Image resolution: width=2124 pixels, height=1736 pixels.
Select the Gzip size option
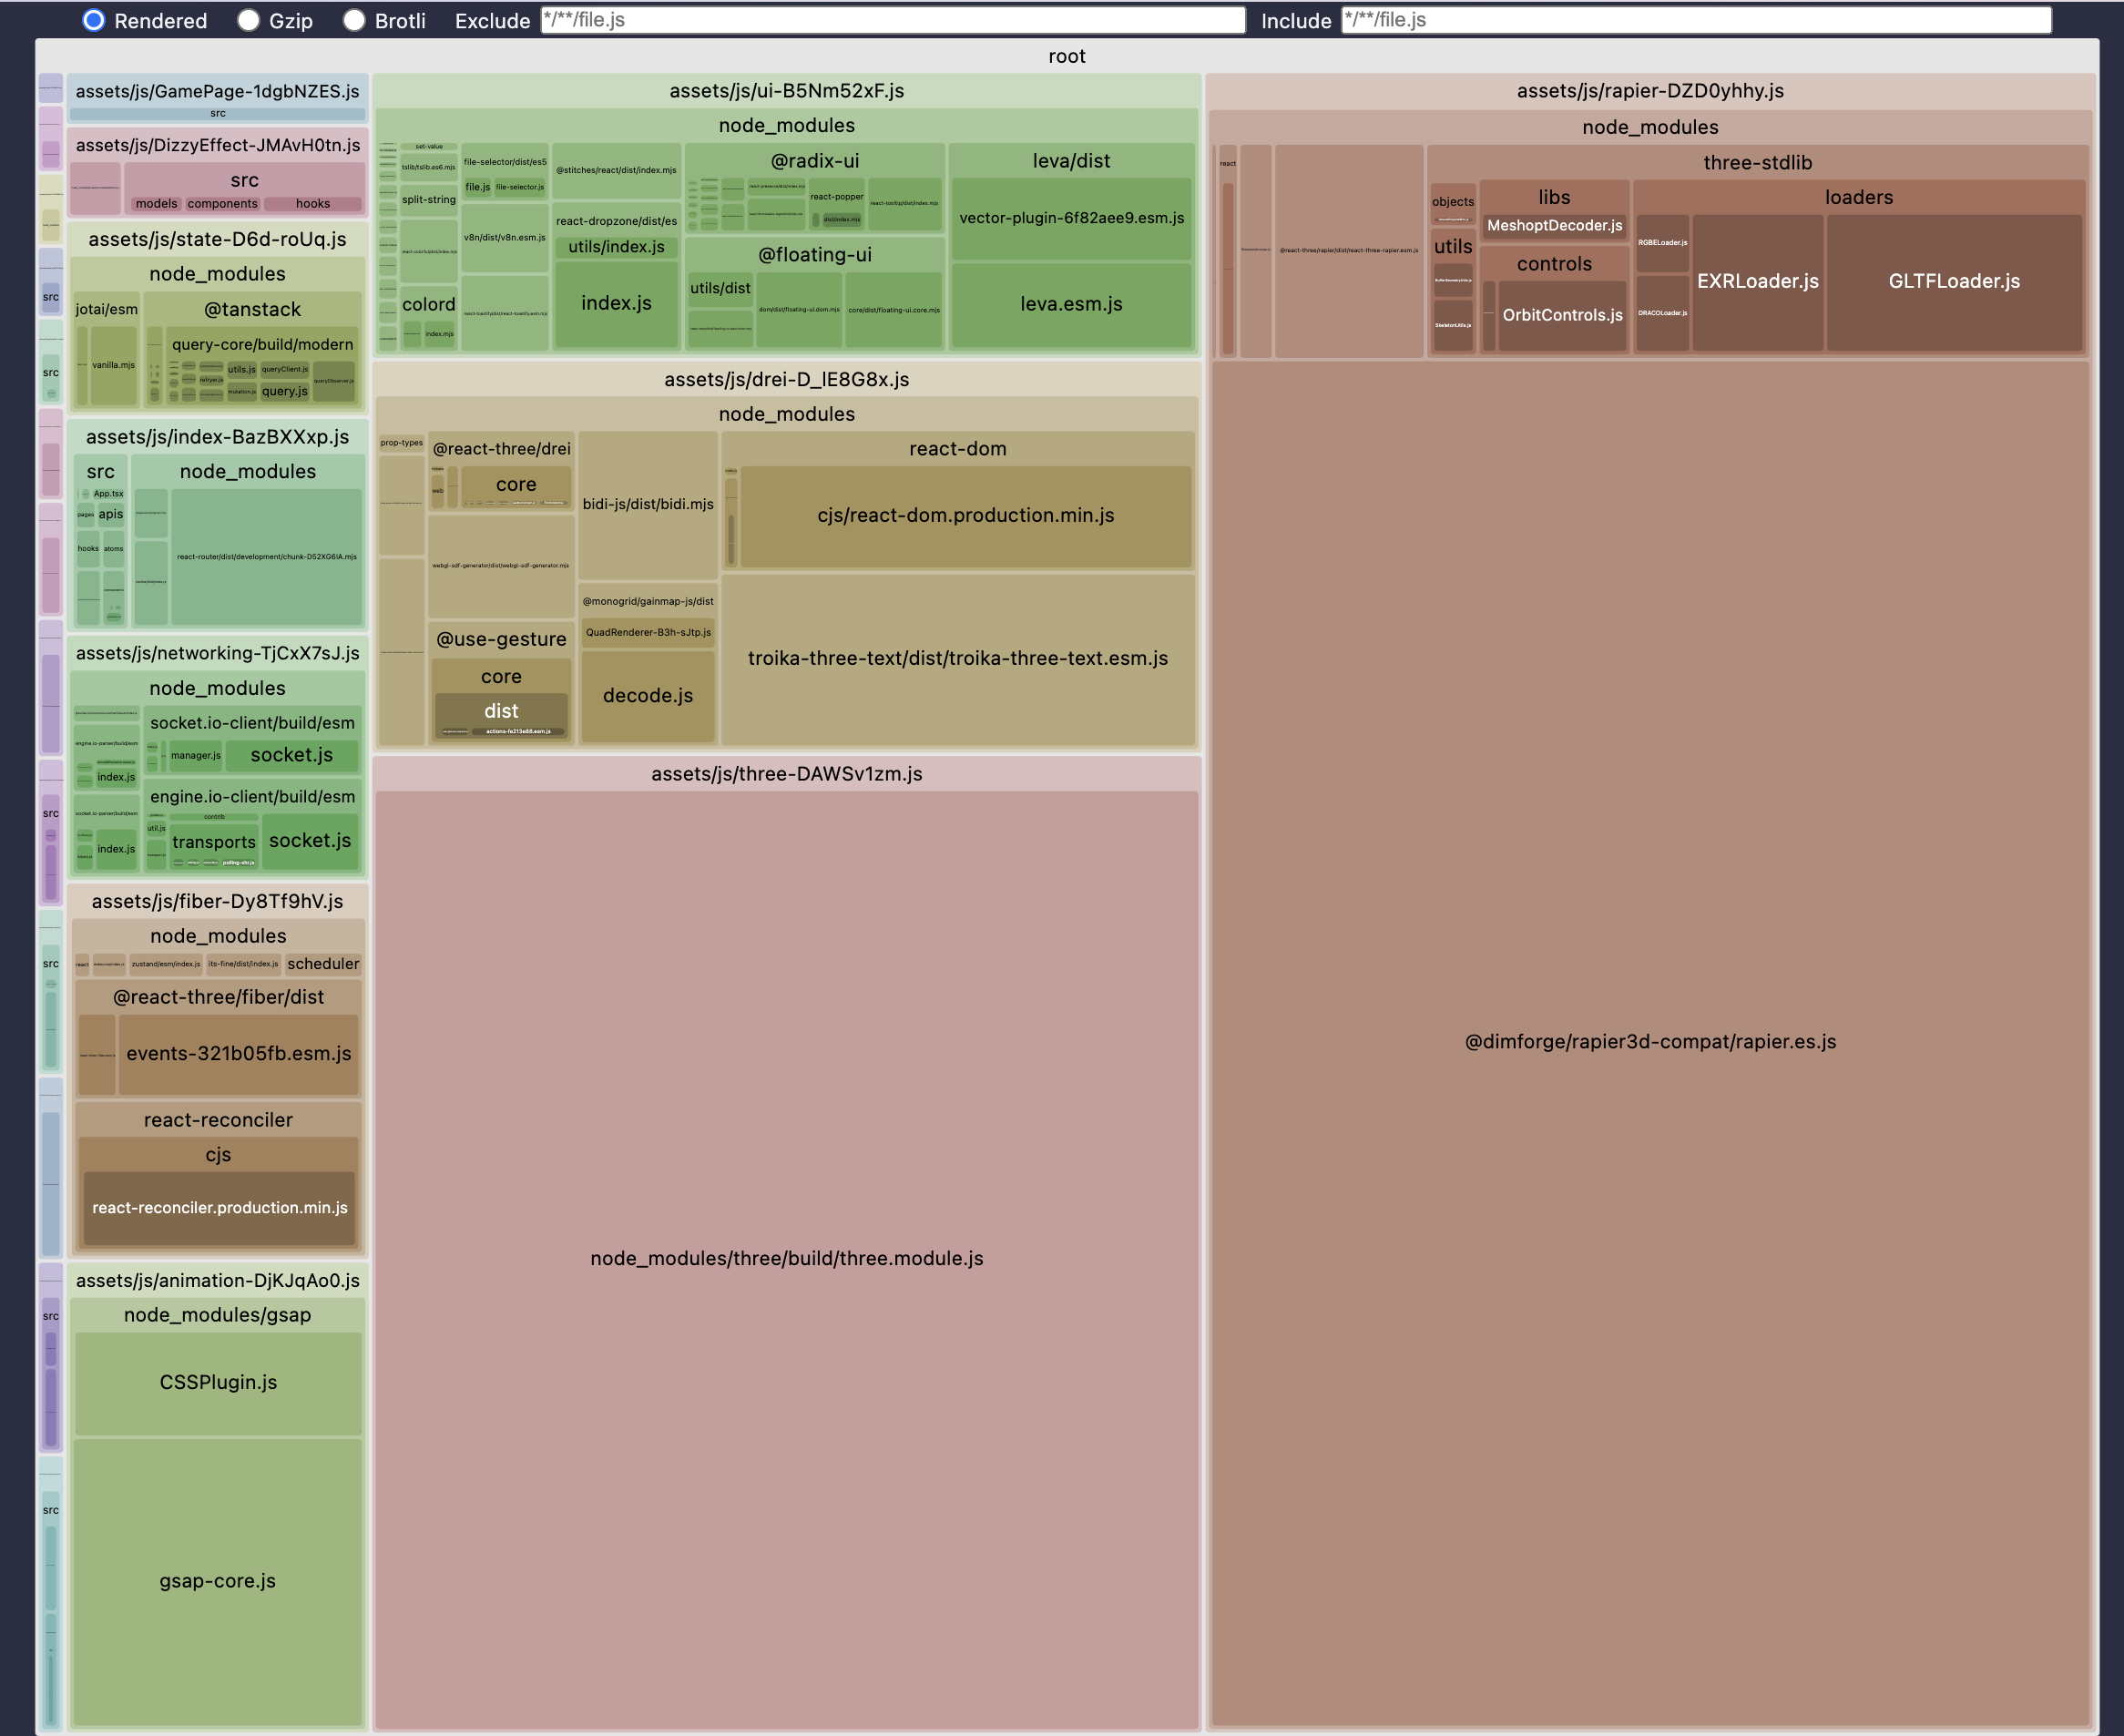tap(249, 20)
